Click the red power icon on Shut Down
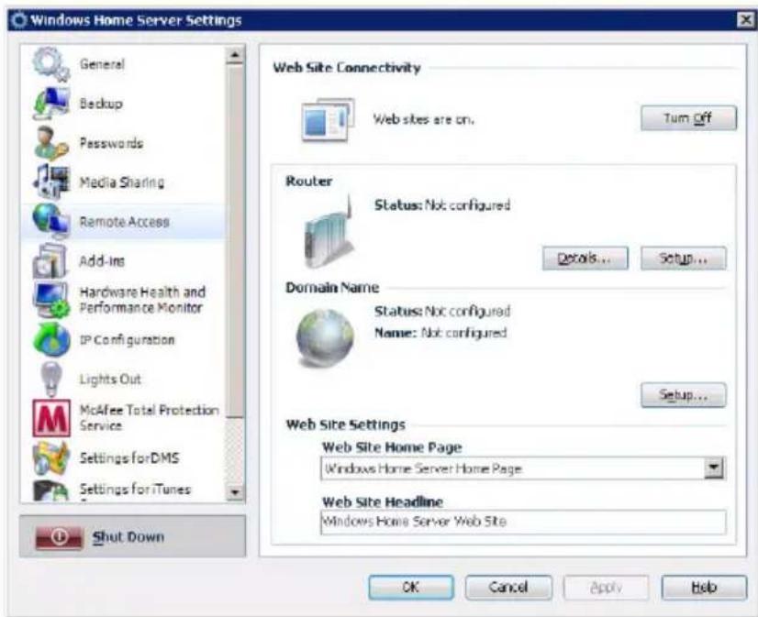 59,537
